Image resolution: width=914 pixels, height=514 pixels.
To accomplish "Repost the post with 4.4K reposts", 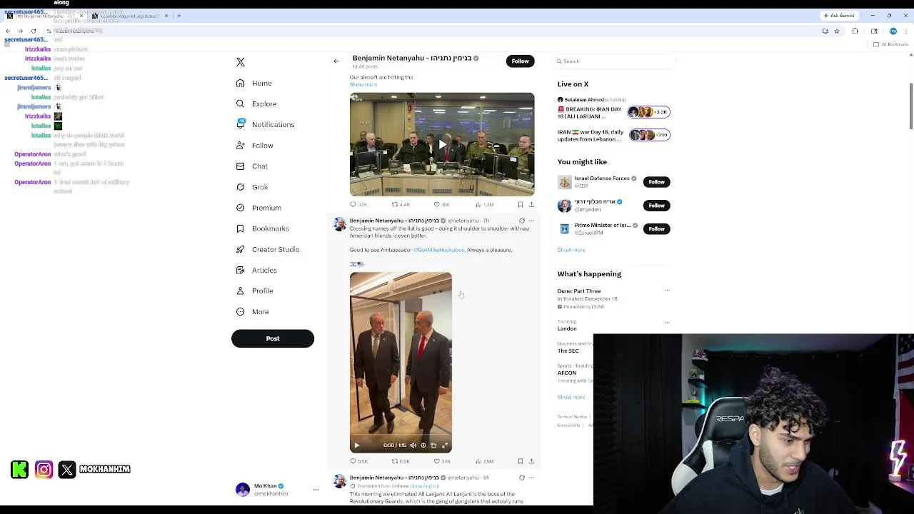I will 401,205.
